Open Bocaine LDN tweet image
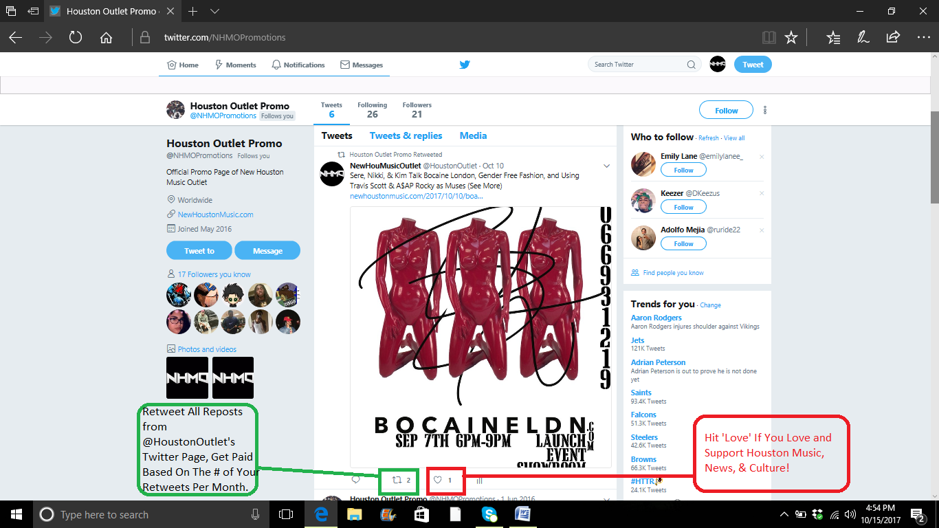 [480, 337]
